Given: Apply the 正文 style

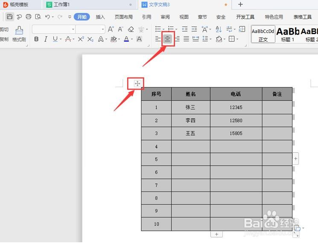Looking at the screenshot, I should point(263,34).
